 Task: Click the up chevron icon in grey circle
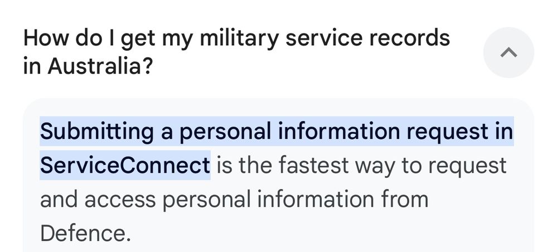pos(508,52)
